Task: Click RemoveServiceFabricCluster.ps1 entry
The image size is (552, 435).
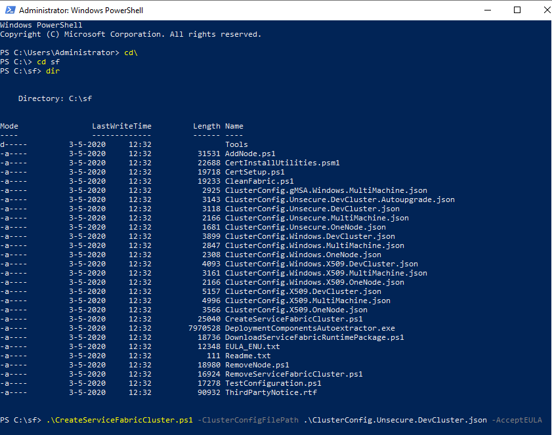Action: pos(294,374)
